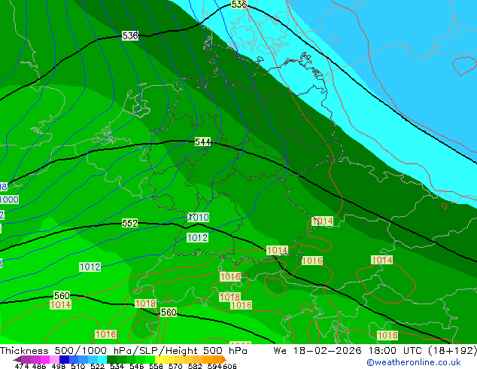This screenshot has width=477, height=369.
Task: Click the forecast date 'We 18-02-2026'
Action: coord(317,351)
